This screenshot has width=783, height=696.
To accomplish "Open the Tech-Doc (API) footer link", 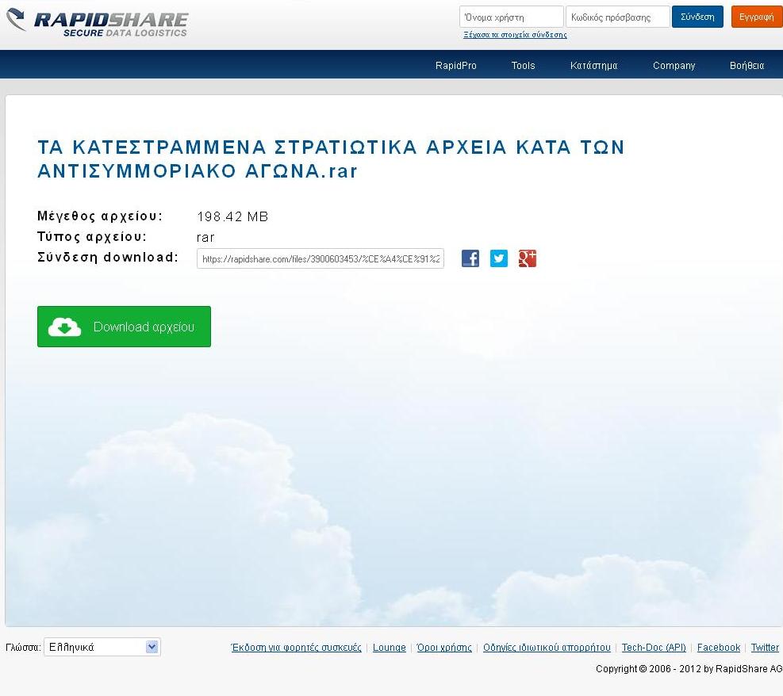I will coord(654,648).
